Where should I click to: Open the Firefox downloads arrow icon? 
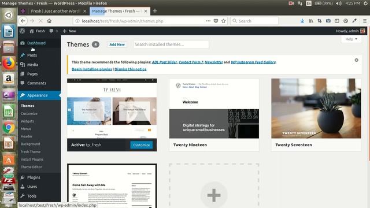302,21
